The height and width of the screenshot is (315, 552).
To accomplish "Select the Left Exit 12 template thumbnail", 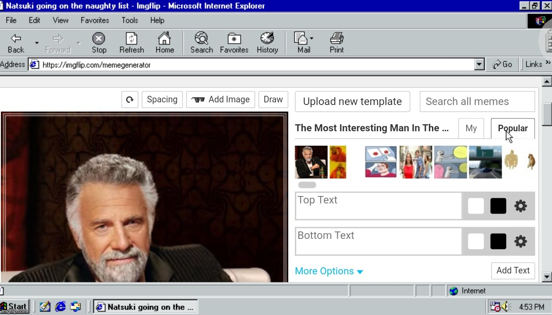I will tap(485, 162).
